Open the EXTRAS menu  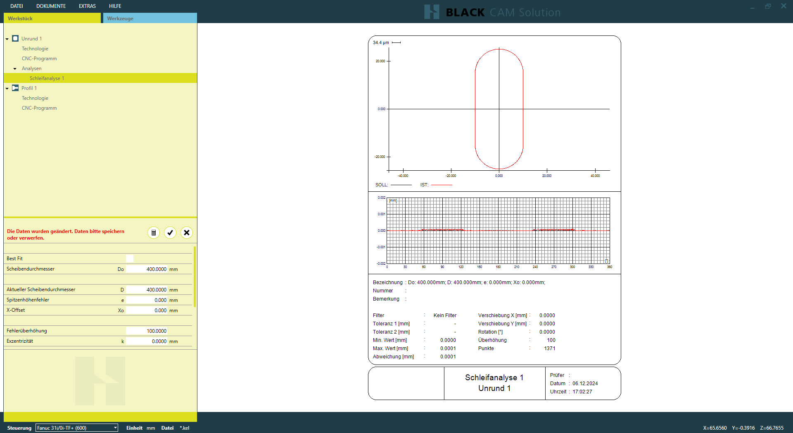coord(87,6)
